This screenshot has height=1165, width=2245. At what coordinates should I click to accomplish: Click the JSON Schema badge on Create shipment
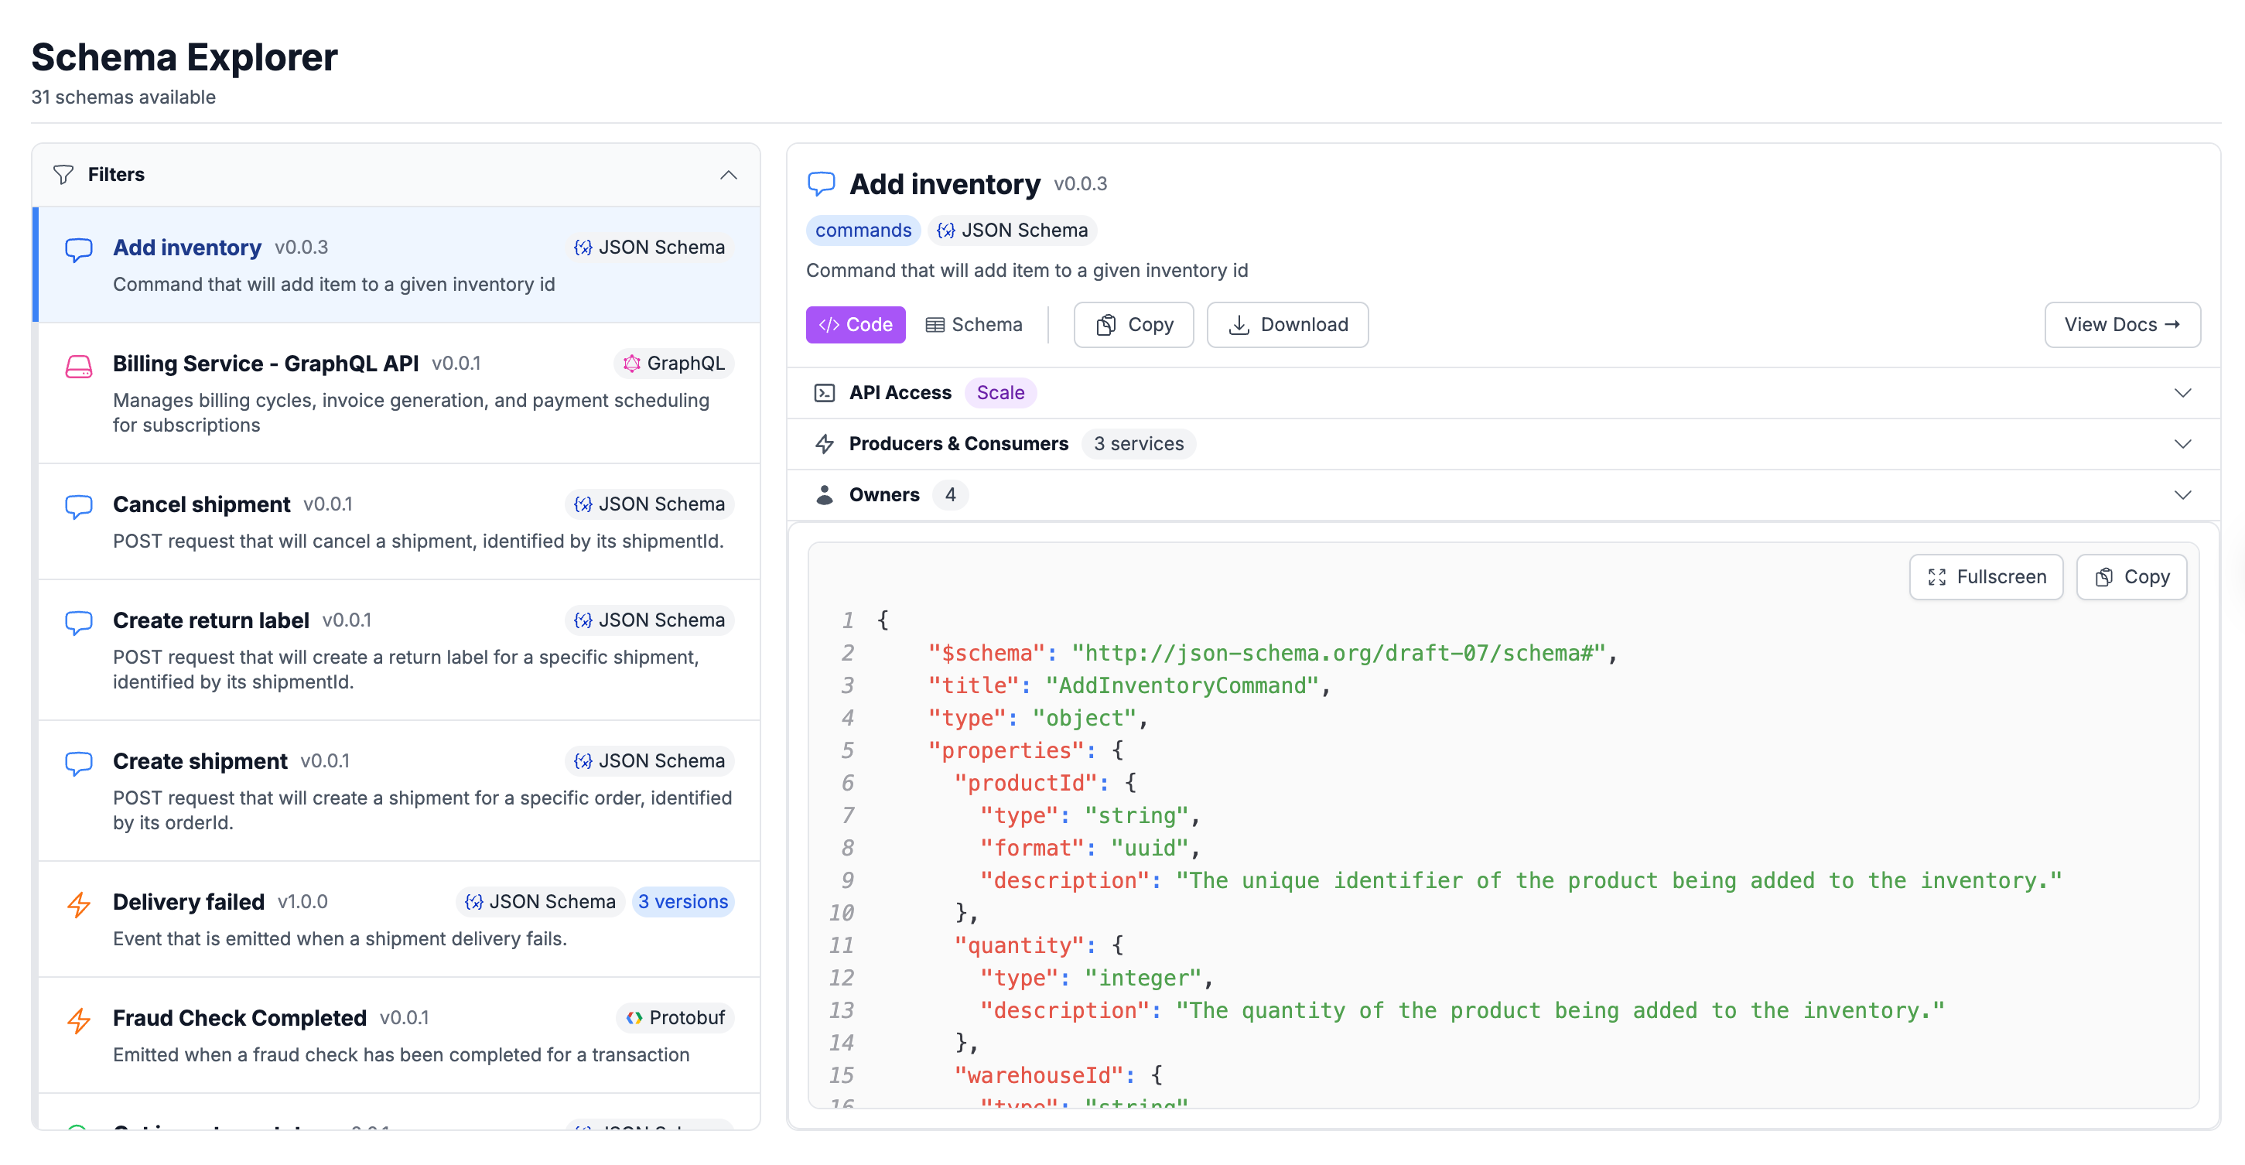tap(649, 760)
